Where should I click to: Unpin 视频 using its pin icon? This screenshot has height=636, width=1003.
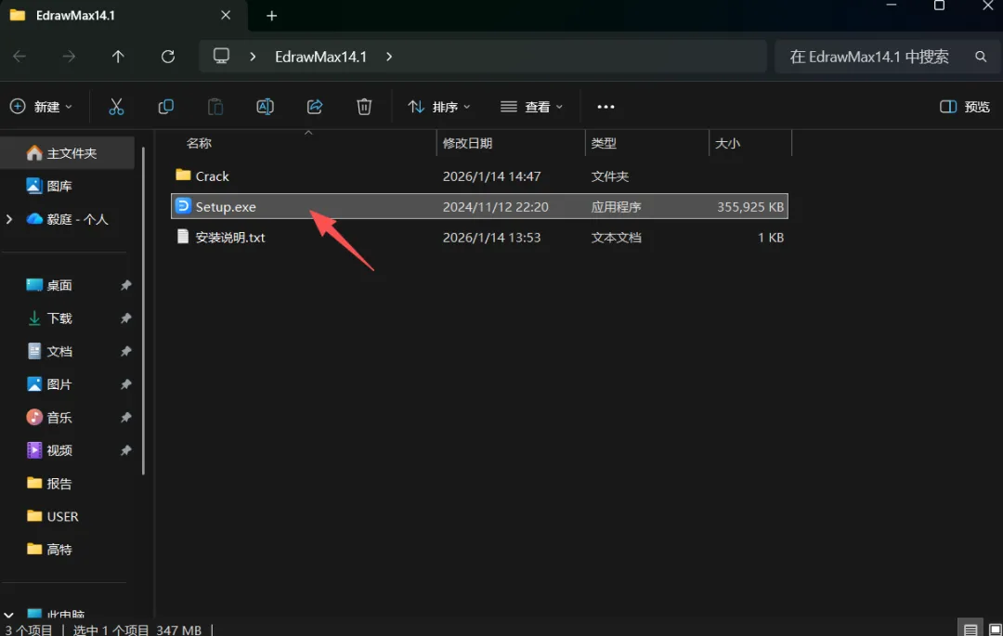[126, 450]
